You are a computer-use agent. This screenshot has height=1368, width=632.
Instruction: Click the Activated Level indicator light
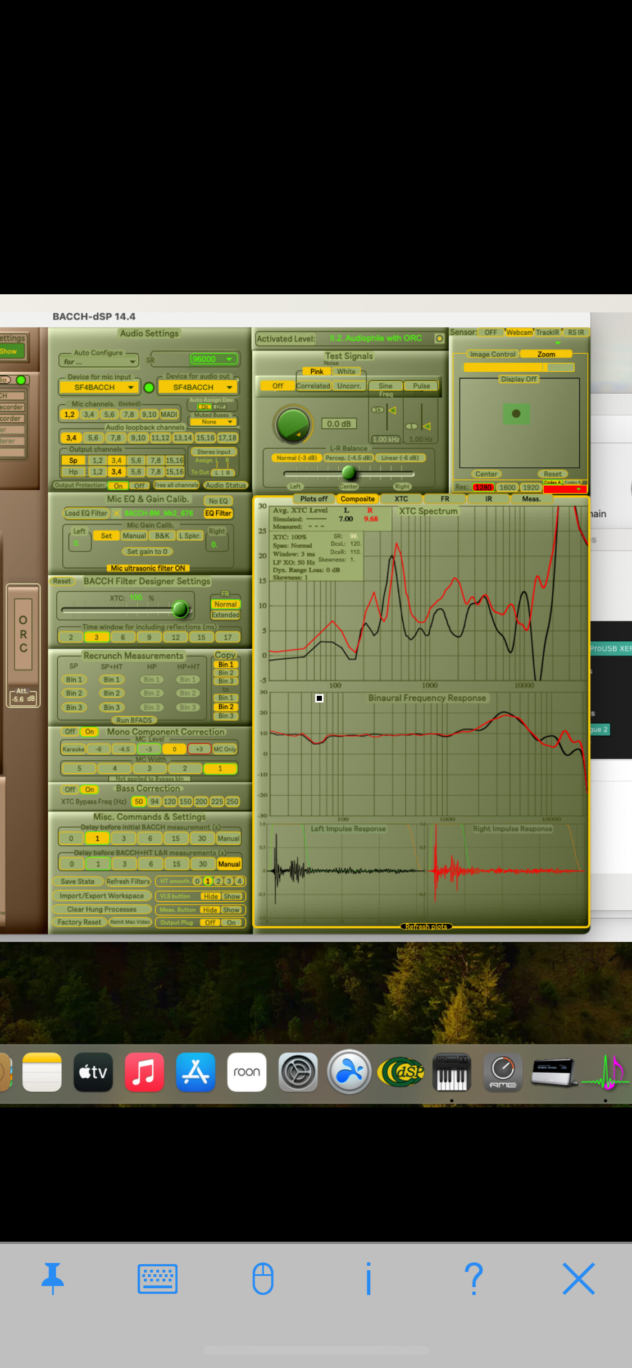pos(439,339)
